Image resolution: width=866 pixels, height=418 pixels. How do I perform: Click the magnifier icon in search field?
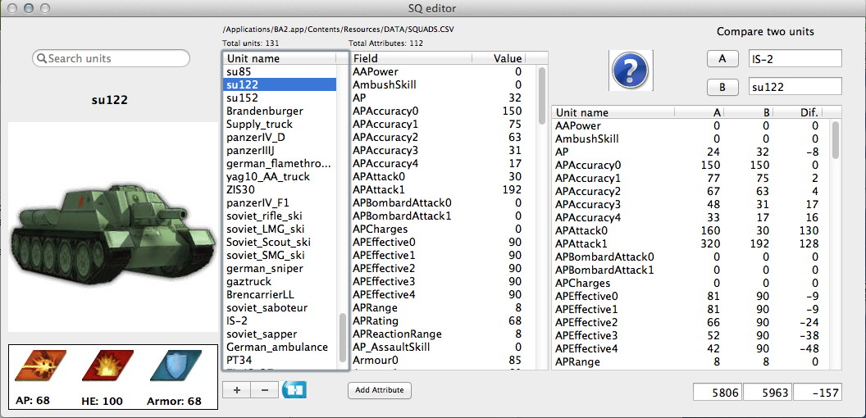point(42,58)
